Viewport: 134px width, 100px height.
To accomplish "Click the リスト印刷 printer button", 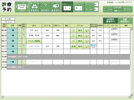I will pyautogui.click(x=108, y=9).
